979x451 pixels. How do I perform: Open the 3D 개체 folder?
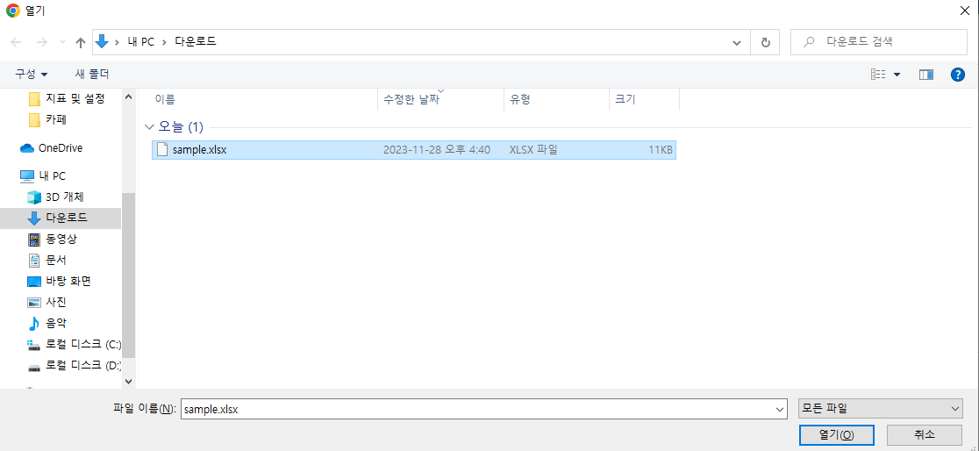click(x=64, y=197)
